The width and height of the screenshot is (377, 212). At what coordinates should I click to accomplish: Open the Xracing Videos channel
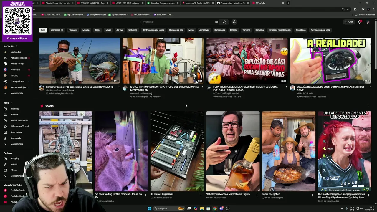(17, 82)
